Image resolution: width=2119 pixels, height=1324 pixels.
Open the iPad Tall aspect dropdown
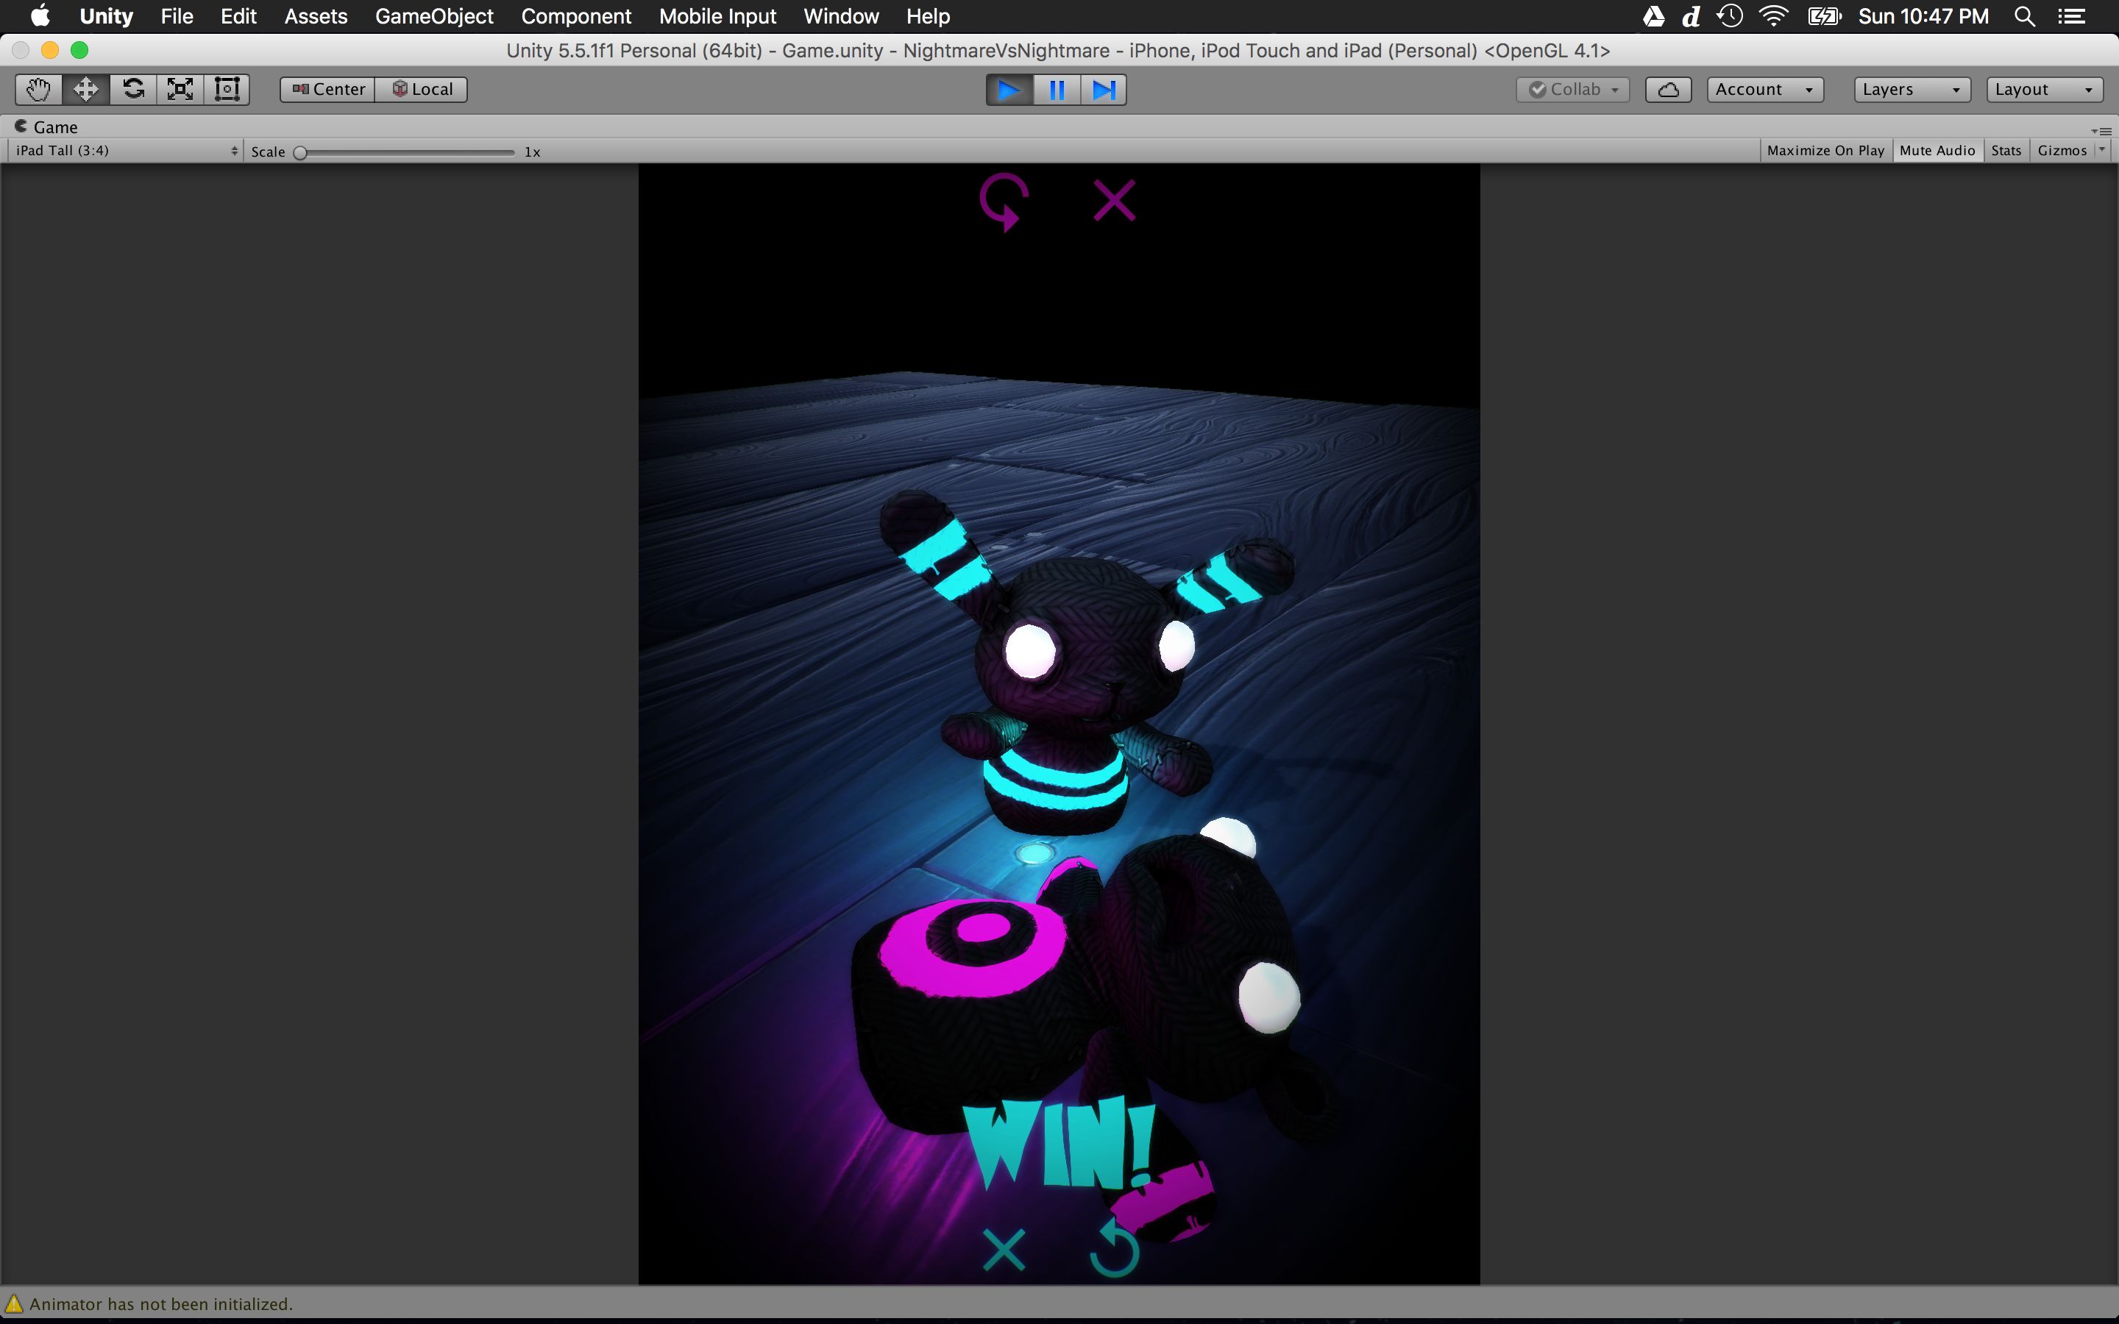[126, 151]
